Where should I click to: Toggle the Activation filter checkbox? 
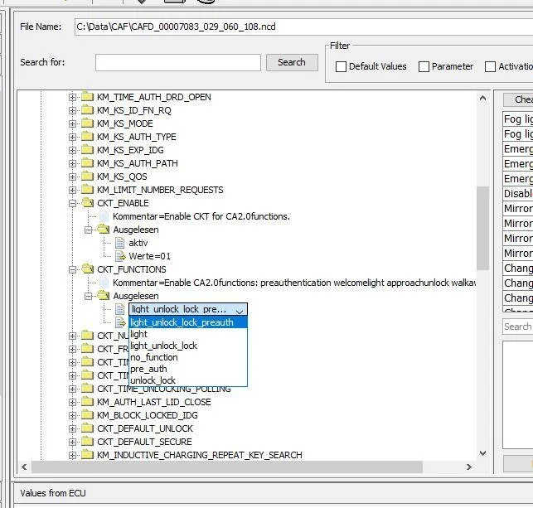(x=490, y=66)
